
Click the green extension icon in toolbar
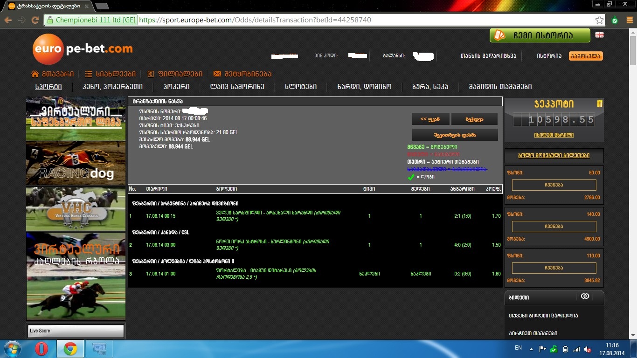click(615, 20)
